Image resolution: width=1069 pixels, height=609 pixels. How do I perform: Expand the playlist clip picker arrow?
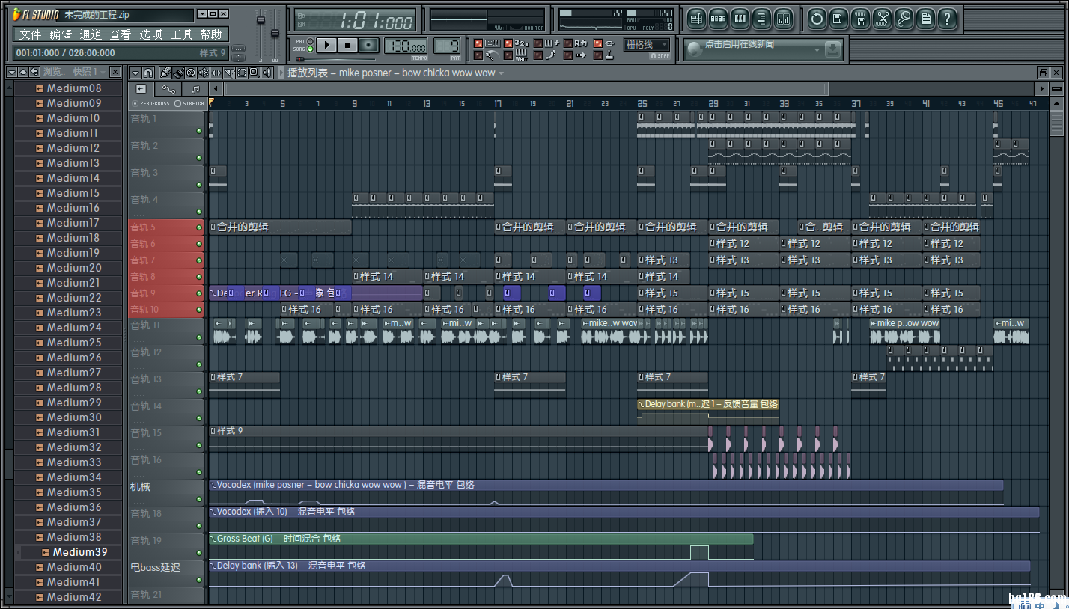tap(281, 73)
